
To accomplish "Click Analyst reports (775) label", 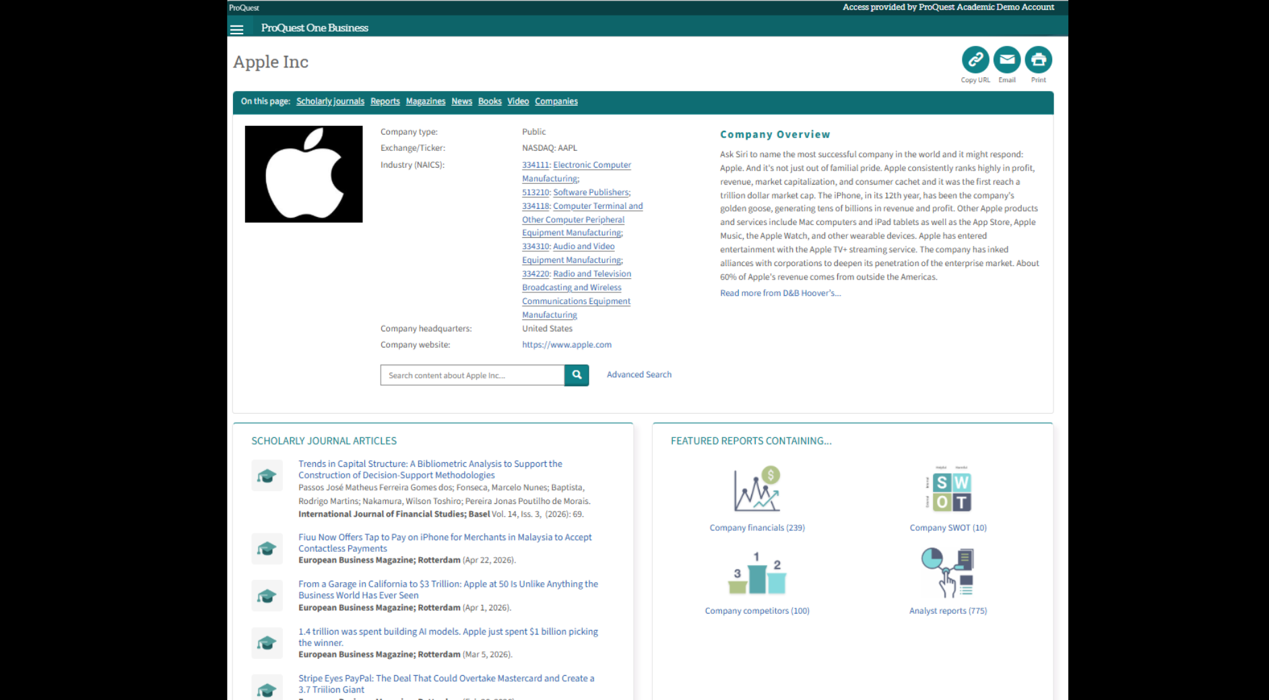I will click(948, 610).
